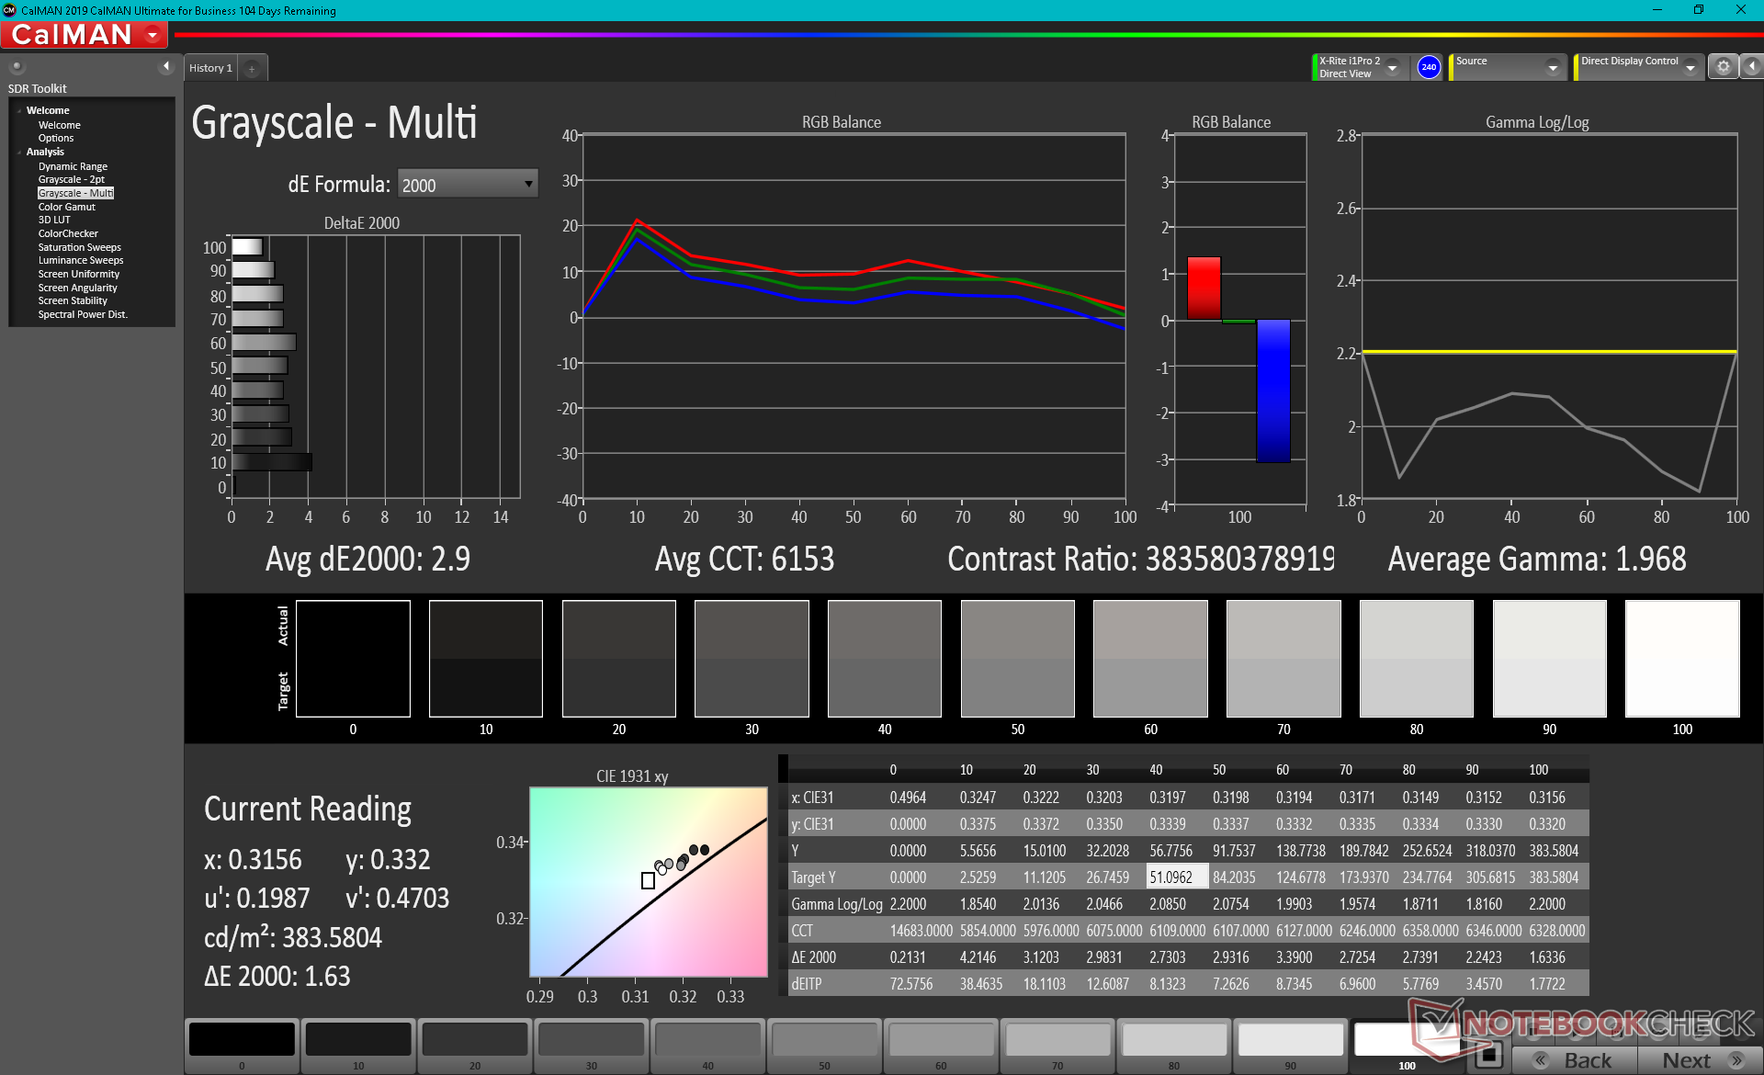This screenshot has height=1075, width=1764.
Task: Open the CalMAN main menu logo arrow
Action: (153, 36)
